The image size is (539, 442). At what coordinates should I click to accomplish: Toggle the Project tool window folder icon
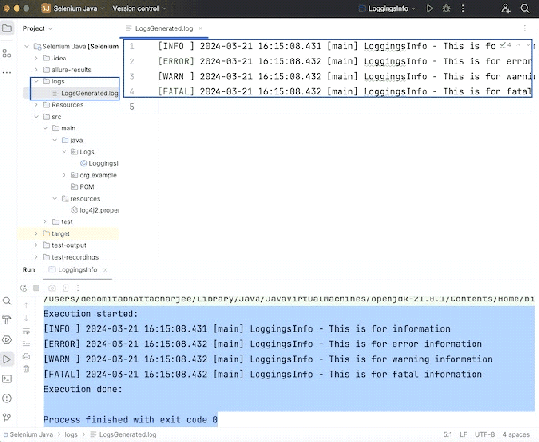point(7,28)
